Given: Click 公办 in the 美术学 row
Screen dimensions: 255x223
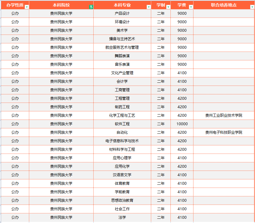Looking at the screenshot, I should coord(15,30).
